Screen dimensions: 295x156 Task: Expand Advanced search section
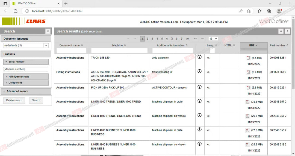point(26,91)
